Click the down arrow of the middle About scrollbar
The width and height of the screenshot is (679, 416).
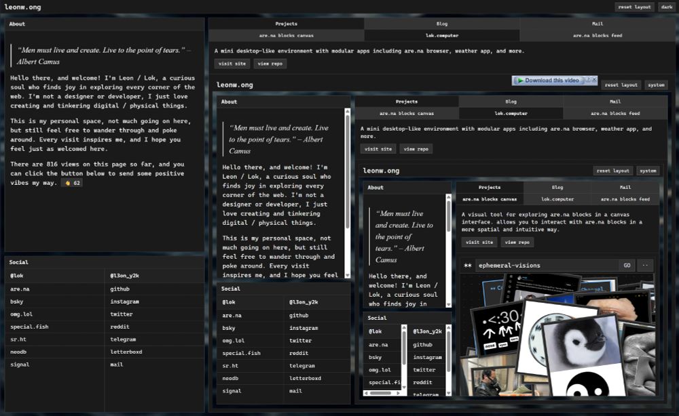pyautogui.click(x=347, y=275)
